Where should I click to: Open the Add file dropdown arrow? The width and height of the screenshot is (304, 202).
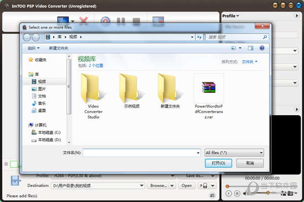coord(72,21)
